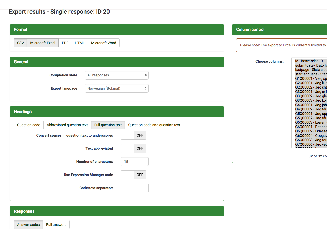327x229 pixels.
Task: Select Question code and question text
Action: 154,125
